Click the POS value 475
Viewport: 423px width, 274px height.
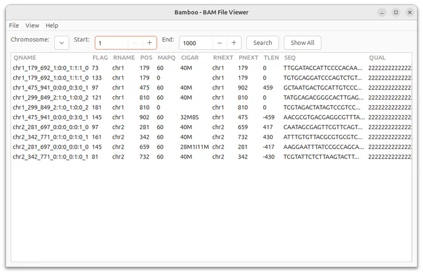click(x=144, y=88)
